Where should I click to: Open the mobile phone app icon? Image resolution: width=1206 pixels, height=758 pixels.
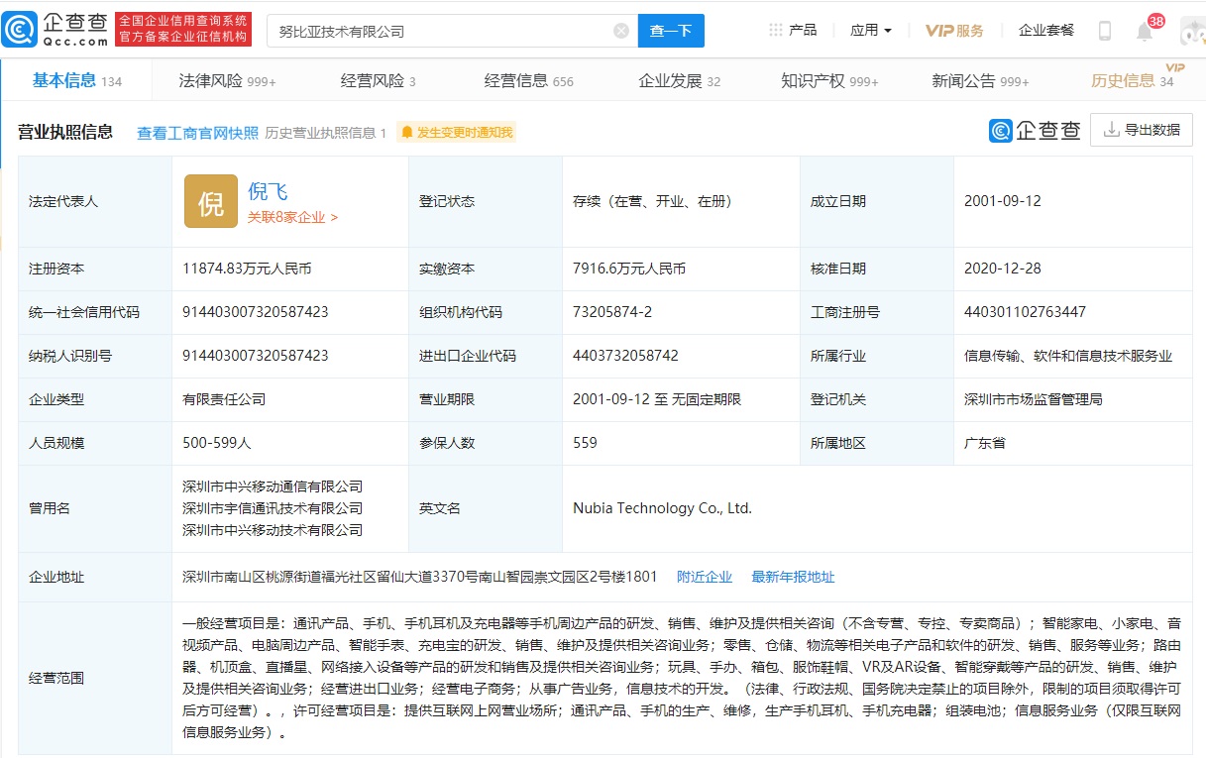coord(1105,31)
